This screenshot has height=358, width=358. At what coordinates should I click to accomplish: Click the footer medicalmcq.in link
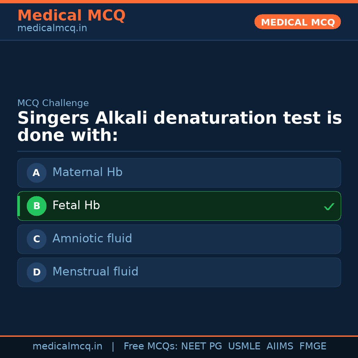(68, 346)
